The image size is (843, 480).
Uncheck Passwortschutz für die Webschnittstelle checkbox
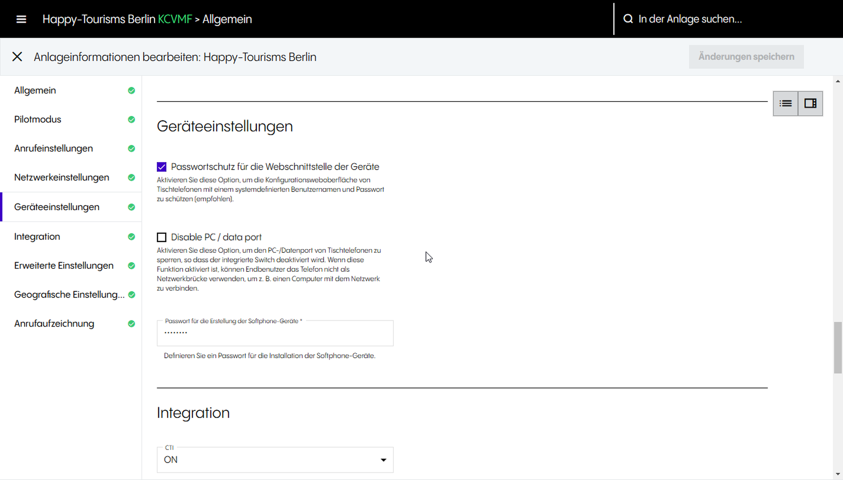pyautogui.click(x=161, y=167)
